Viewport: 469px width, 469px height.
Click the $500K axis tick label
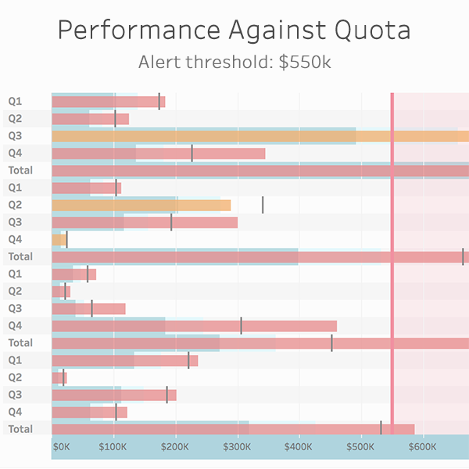point(360,447)
